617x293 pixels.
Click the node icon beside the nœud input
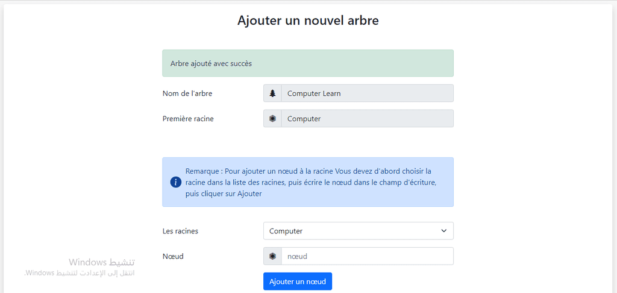[272, 256]
